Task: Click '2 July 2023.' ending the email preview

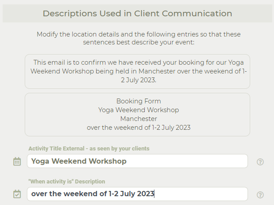Action: [139, 80]
